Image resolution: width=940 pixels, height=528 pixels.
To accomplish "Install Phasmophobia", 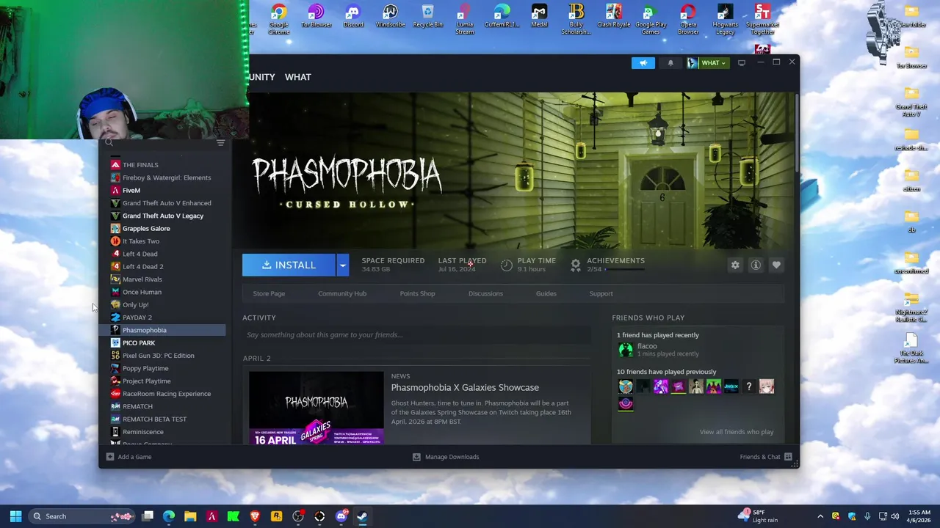I will click(x=289, y=265).
